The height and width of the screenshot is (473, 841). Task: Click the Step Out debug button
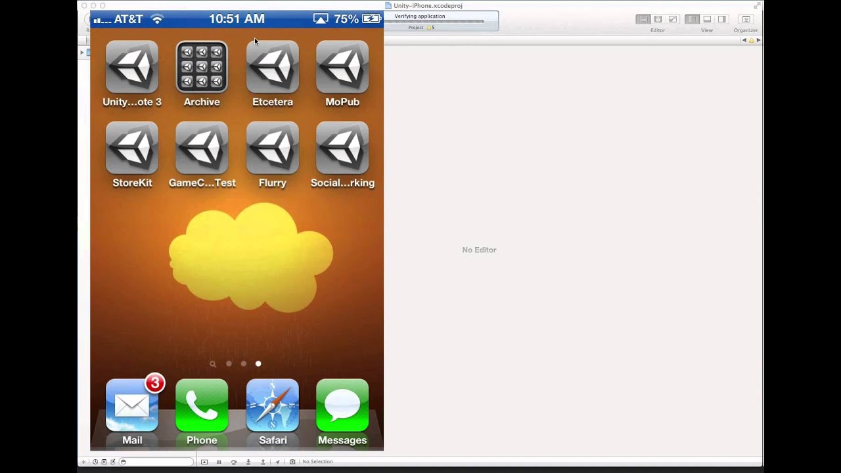[x=263, y=462]
